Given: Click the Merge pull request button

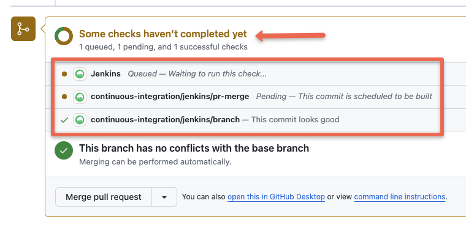Looking at the screenshot, I should (x=104, y=197).
